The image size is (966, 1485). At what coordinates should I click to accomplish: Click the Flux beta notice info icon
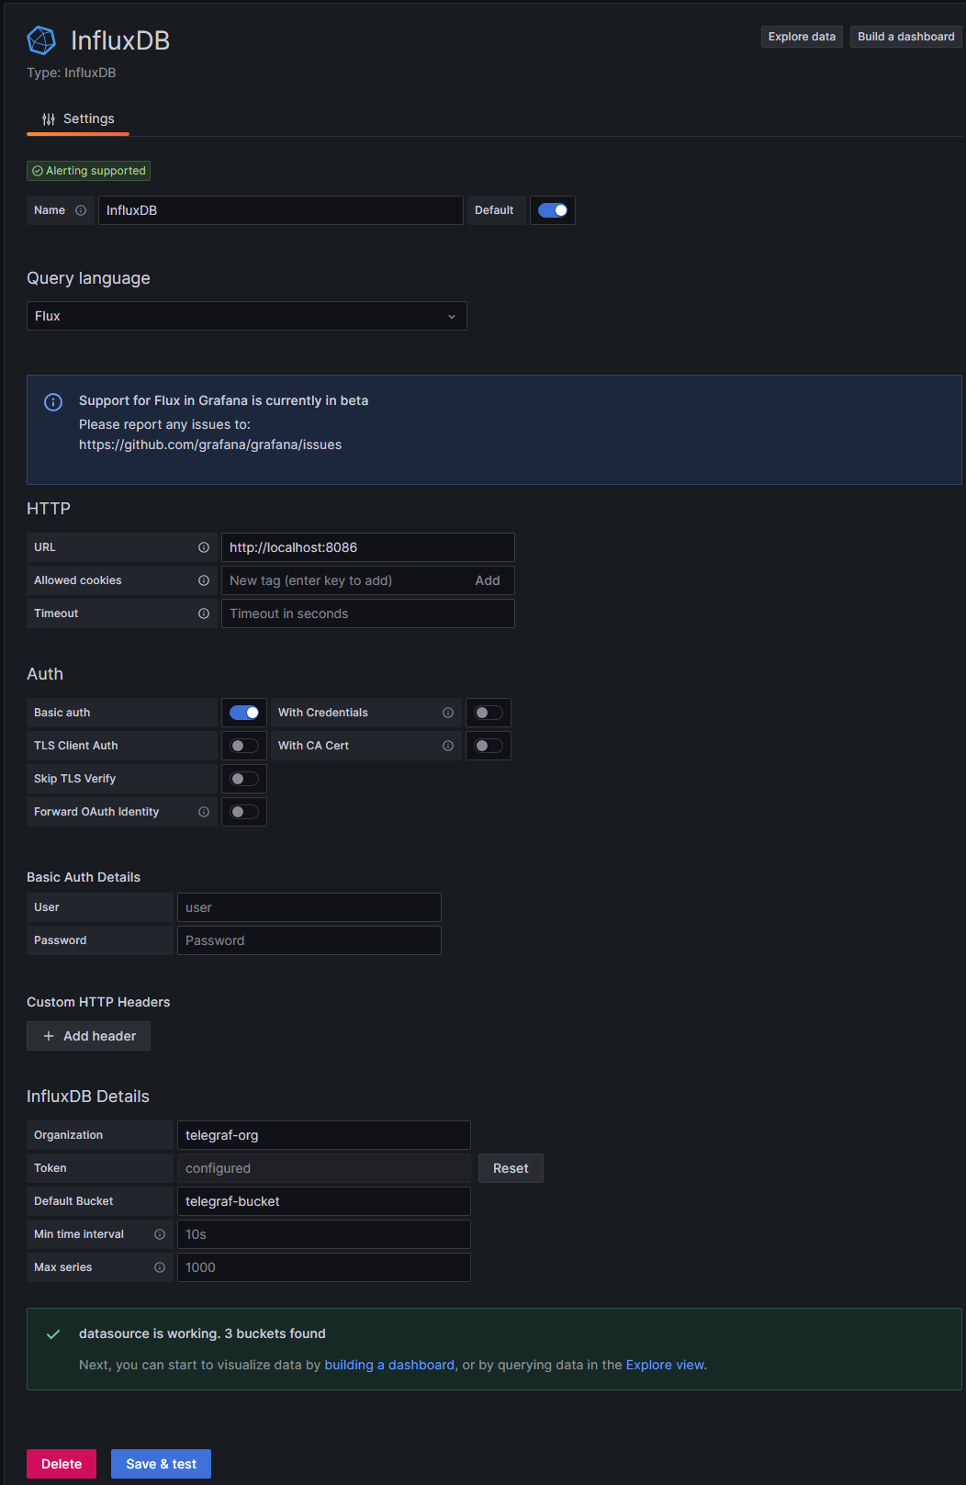[x=53, y=402]
